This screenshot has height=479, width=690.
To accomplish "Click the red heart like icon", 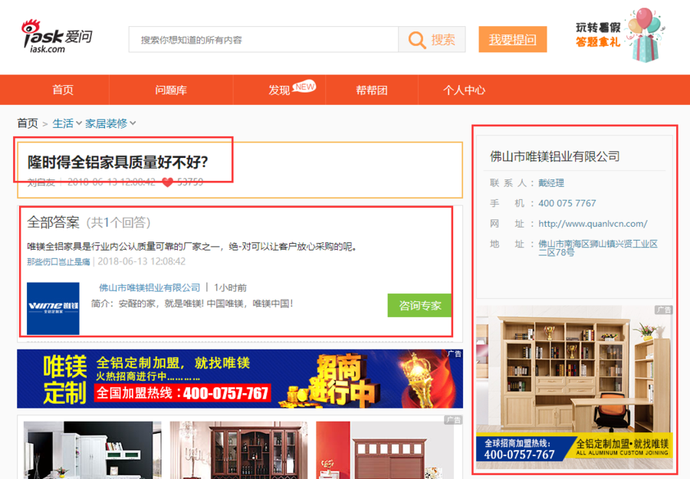I will coord(168,182).
